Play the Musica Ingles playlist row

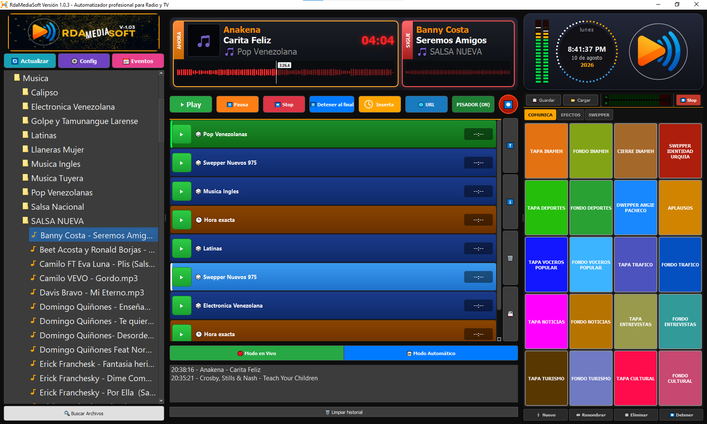pyautogui.click(x=181, y=192)
